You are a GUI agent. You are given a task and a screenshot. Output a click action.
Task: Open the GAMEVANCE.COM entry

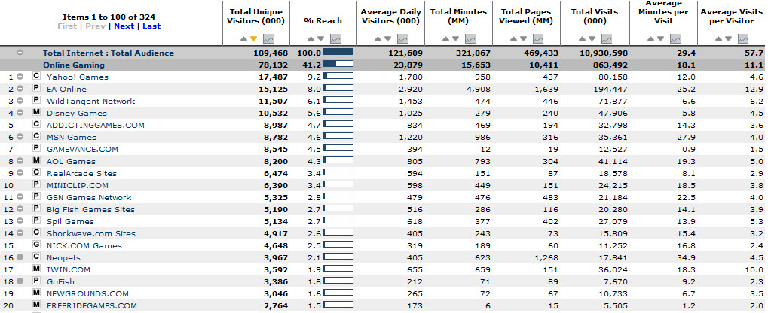tap(82, 149)
